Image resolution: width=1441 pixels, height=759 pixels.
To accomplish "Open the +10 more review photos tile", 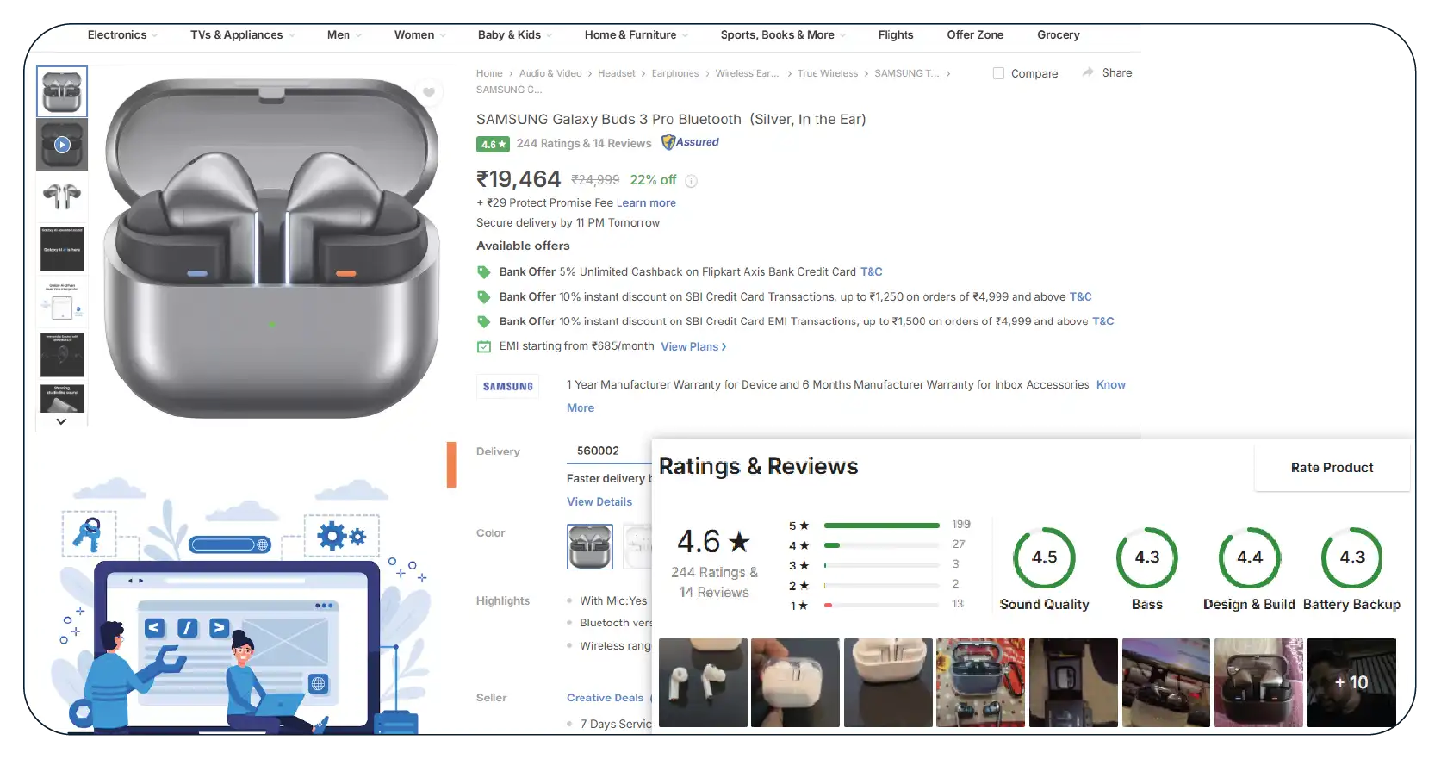I will pos(1351,682).
